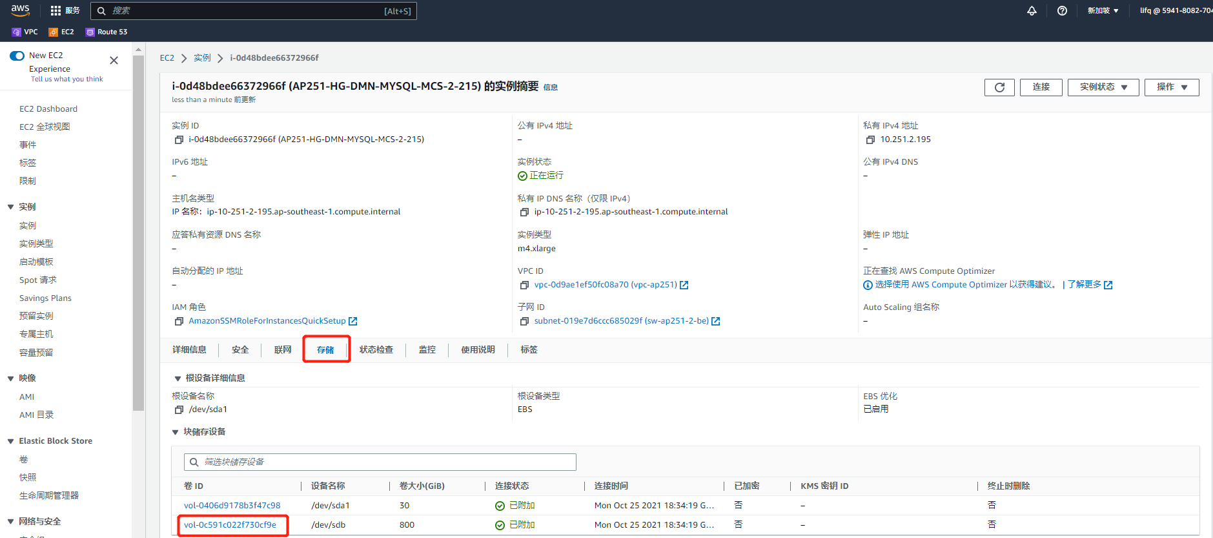Screen dimensions: 1213x538
Task: Click the AWS logo home icon
Action: click(20, 10)
